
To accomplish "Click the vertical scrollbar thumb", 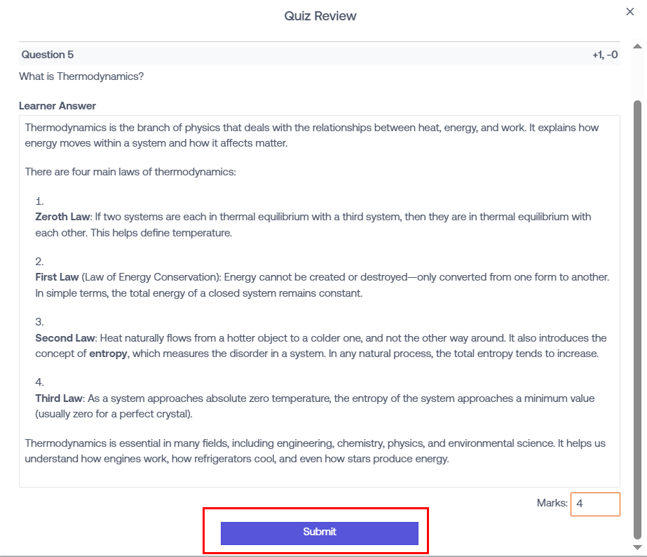I will (x=637, y=316).
